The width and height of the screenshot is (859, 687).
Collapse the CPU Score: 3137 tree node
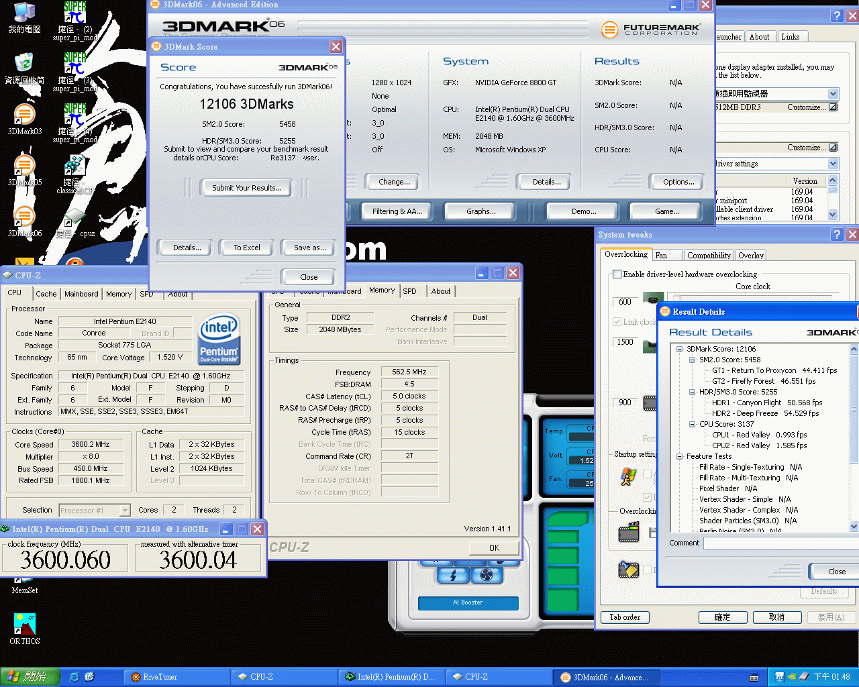tap(692, 424)
